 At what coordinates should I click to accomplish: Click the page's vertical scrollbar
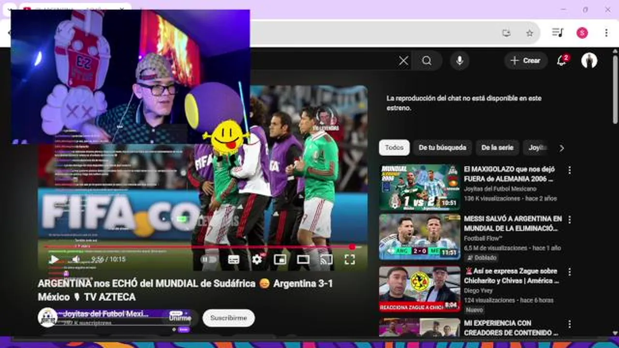[x=615, y=89]
